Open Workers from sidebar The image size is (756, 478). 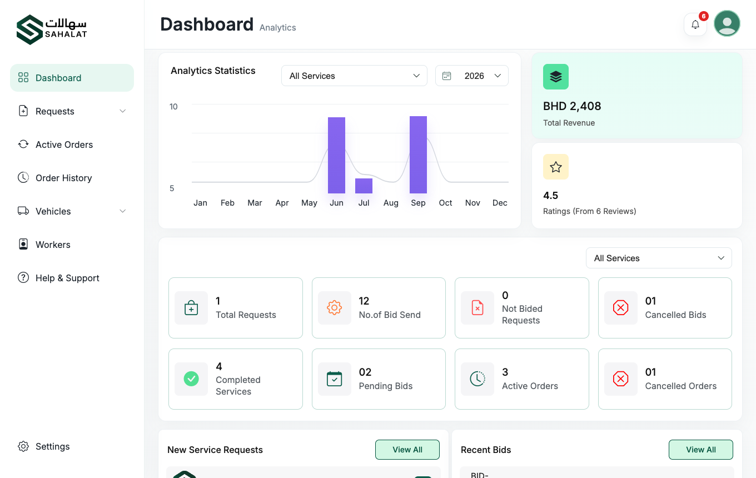(72, 245)
